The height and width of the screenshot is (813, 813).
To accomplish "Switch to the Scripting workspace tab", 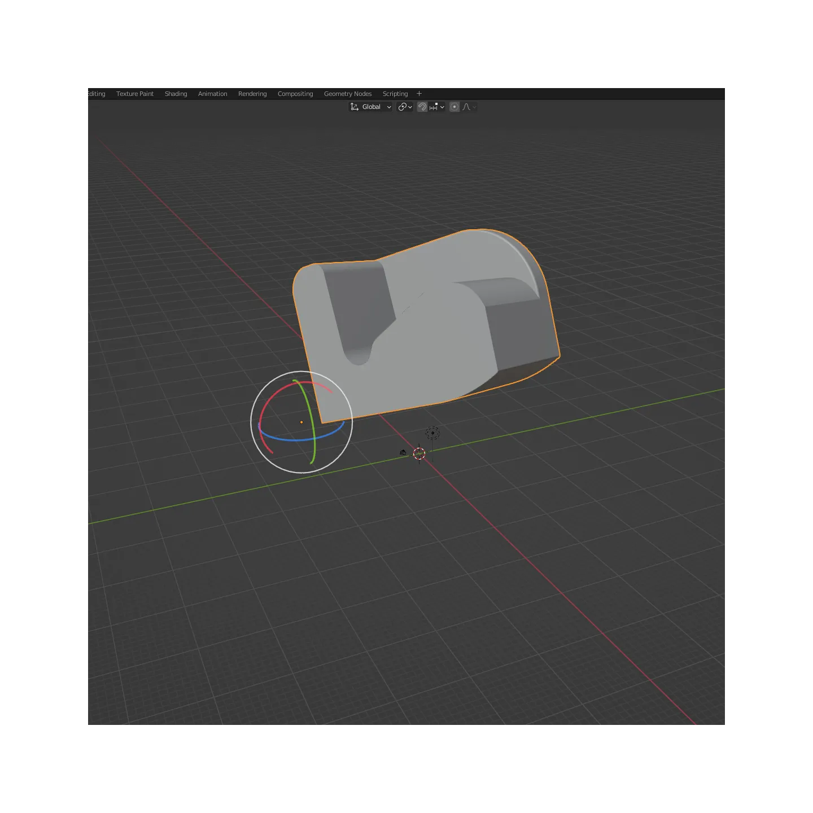I will pyautogui.click(x=395, y=94).
